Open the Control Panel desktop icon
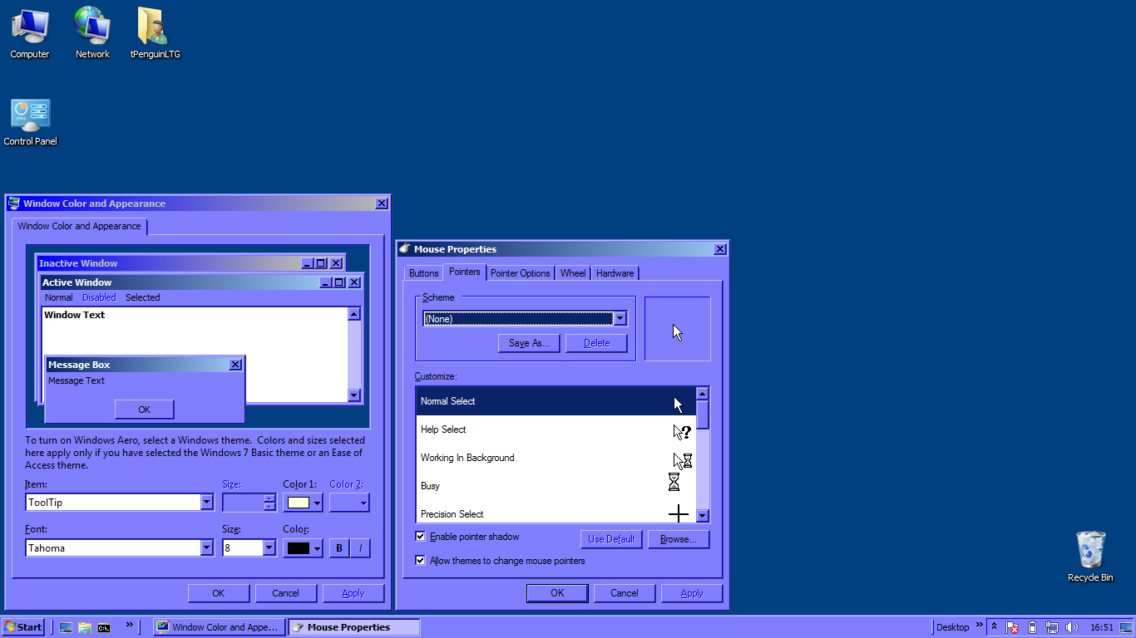 tap(31, 122)
